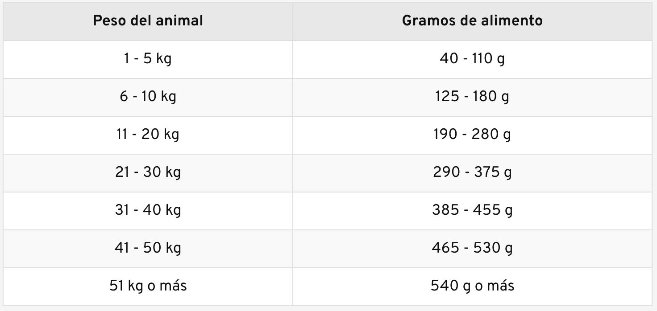
Task: Click the "21 - 30 kg" weight cell
Action: click(x=148, y=172)
